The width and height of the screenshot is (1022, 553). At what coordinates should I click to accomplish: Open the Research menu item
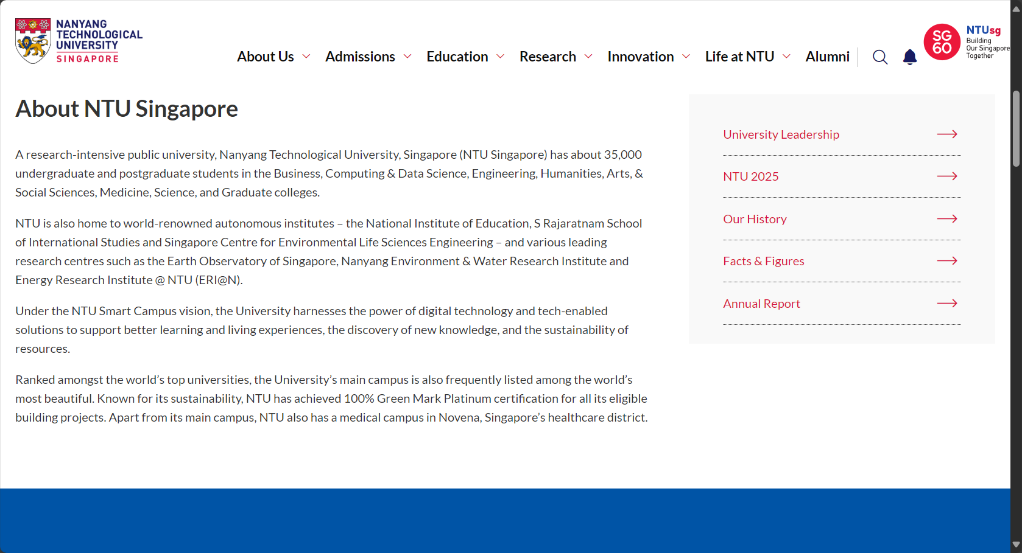click(x=548, y=57)
